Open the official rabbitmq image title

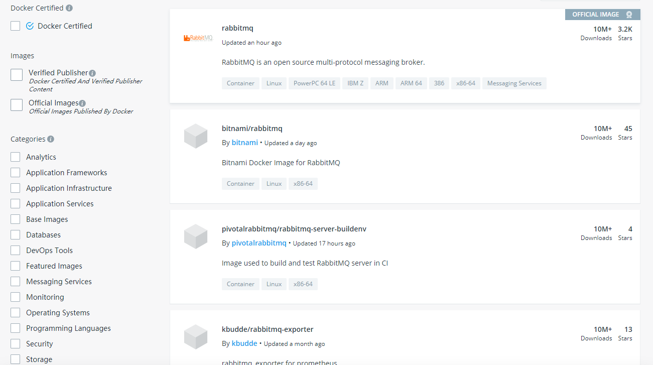[237, 28]
